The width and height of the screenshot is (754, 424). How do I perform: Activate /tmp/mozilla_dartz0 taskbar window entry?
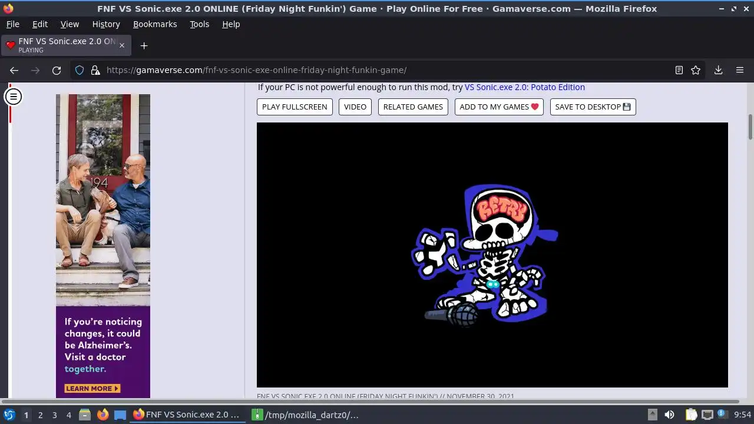[306, 415]
